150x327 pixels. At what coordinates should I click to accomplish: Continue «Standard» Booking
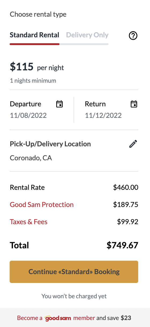click(74, 272)
